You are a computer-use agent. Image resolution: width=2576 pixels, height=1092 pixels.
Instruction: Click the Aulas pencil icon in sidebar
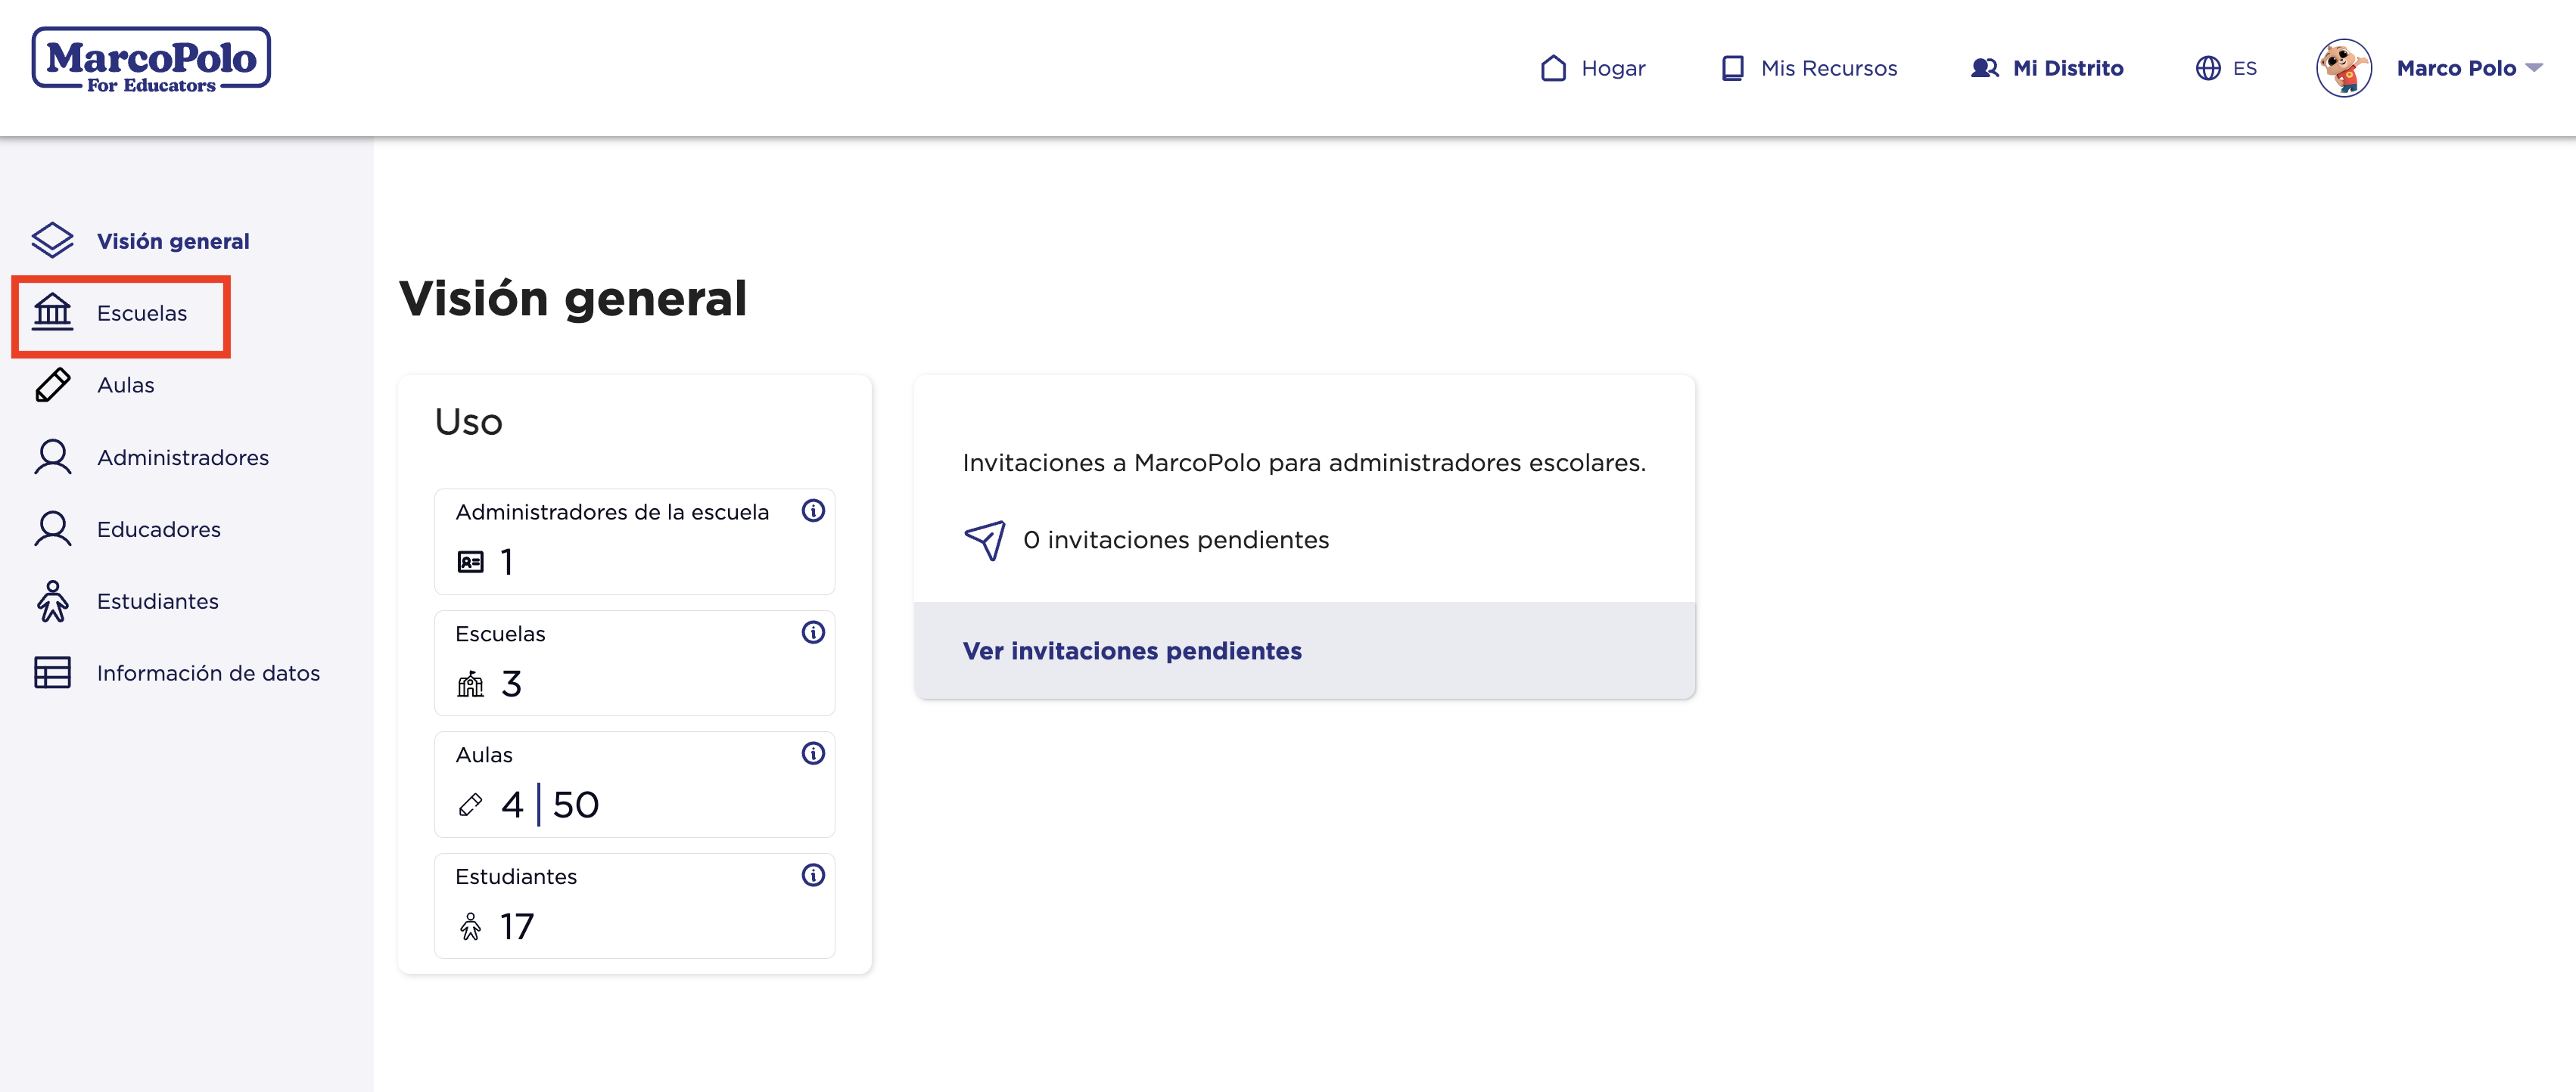(52, 385)
